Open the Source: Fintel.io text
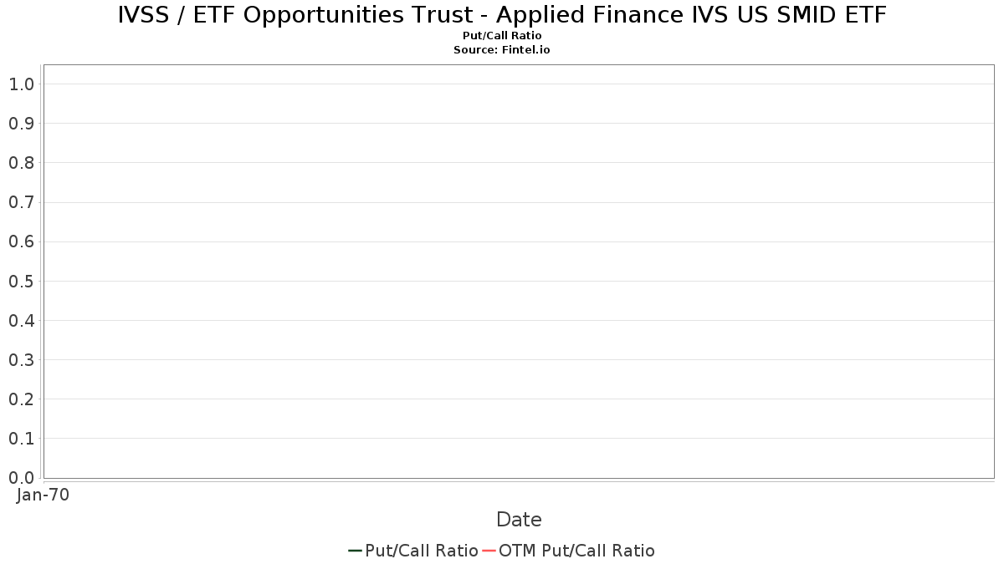The width and height of the screenshot is (1004, 564). (502, 50)
